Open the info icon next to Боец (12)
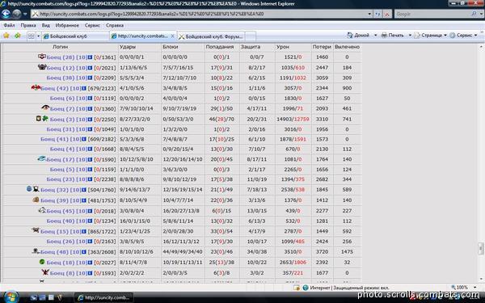485x303 pixels. tap(90, 68)
